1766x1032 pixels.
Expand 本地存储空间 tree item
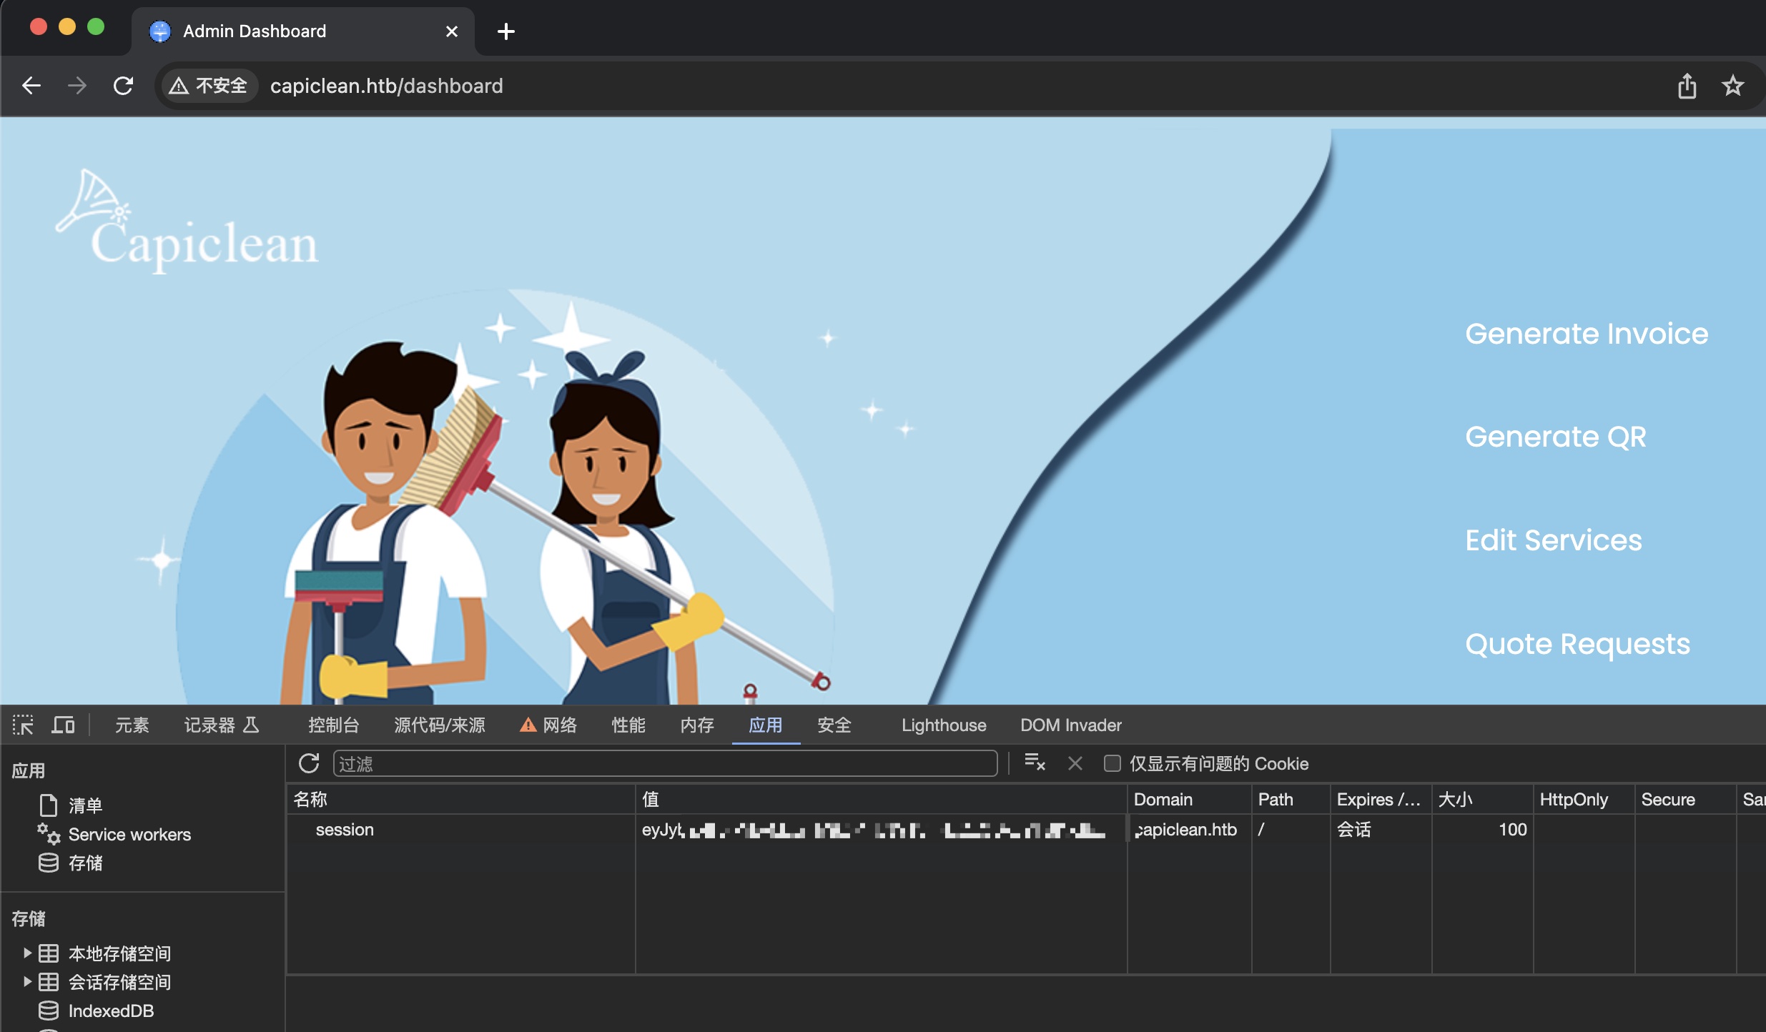click(27, 953)
